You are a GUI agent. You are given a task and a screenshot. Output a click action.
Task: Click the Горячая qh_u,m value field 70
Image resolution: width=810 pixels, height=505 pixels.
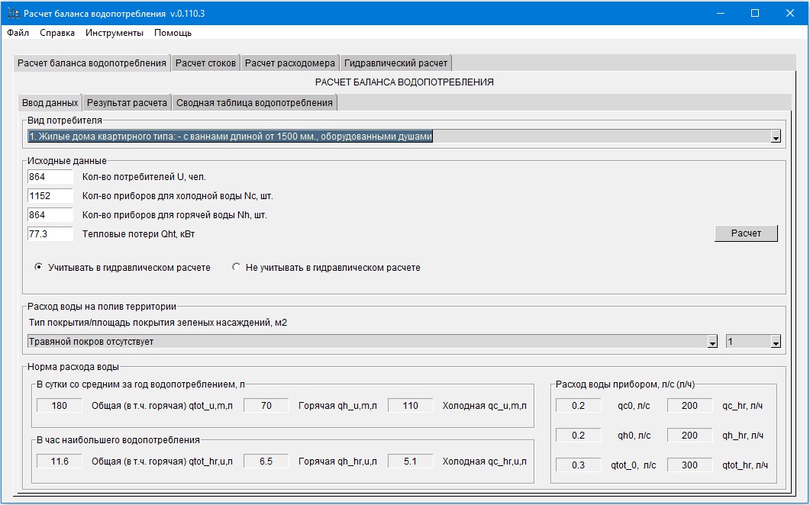[x=266, y=405]
